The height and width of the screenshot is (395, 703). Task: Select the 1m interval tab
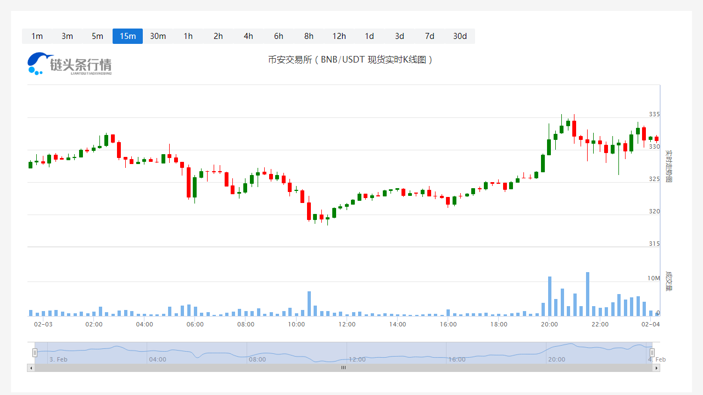(37, 36)
